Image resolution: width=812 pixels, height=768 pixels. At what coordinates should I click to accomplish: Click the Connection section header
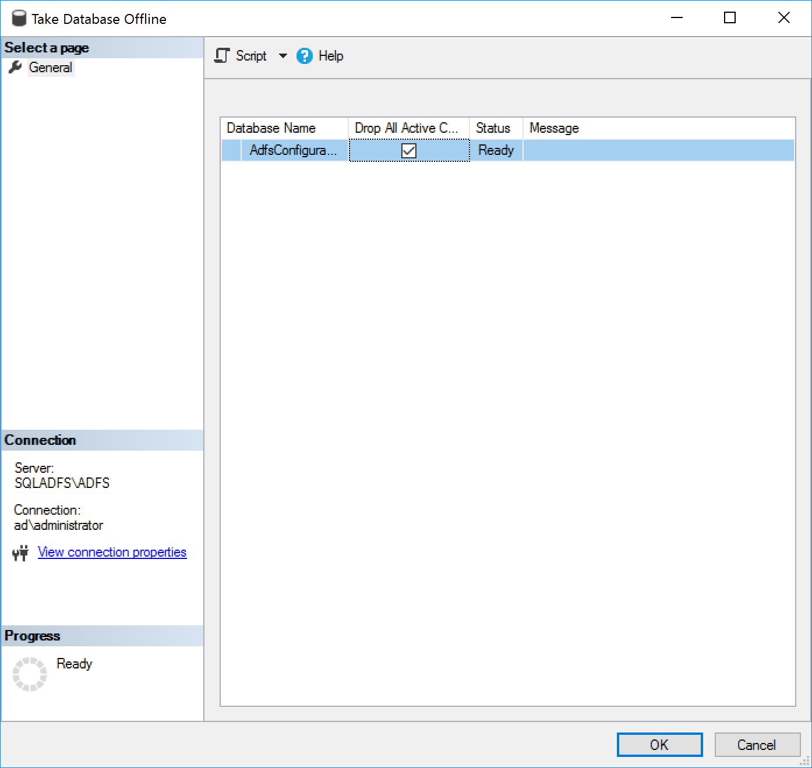tap(103, 440)
